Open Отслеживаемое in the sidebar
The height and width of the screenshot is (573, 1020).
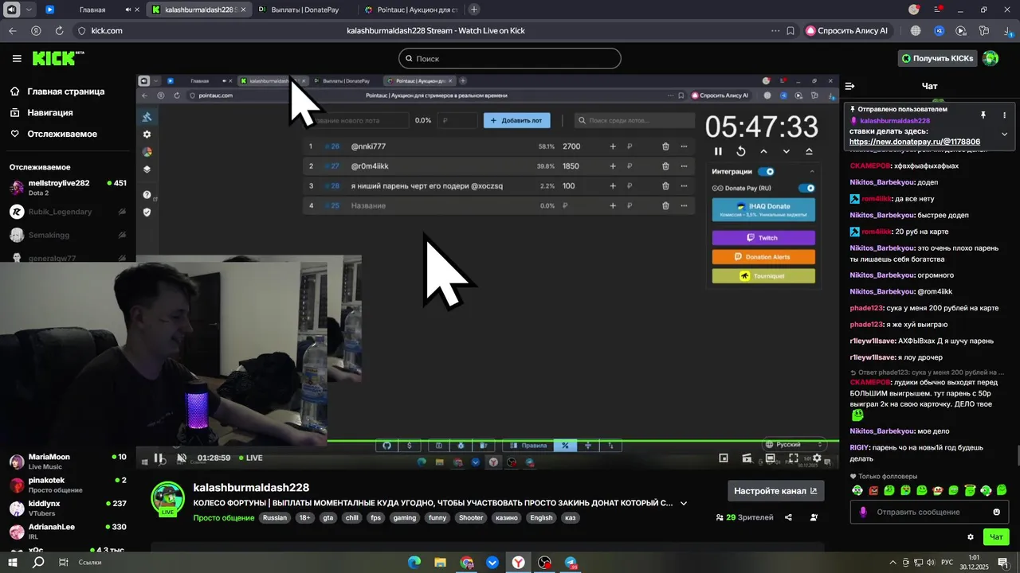click(x=53, y=134)
